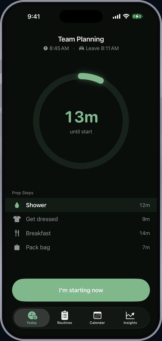This screenshot has width=162, height=341.
Task: Tap the green progress arc on ring
Action: coord(91,78)
